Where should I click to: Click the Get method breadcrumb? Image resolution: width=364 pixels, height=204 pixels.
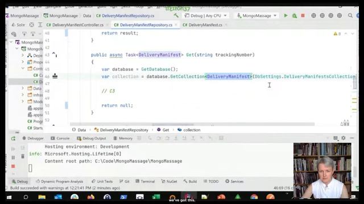163,130
